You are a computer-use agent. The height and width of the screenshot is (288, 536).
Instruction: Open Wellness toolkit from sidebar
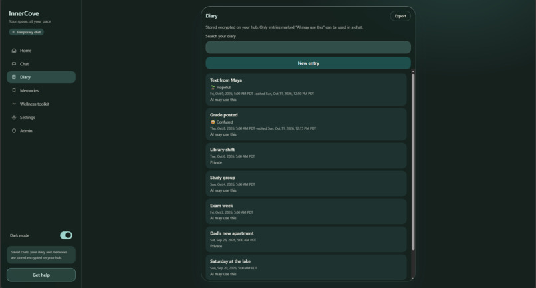click(41, 104)
